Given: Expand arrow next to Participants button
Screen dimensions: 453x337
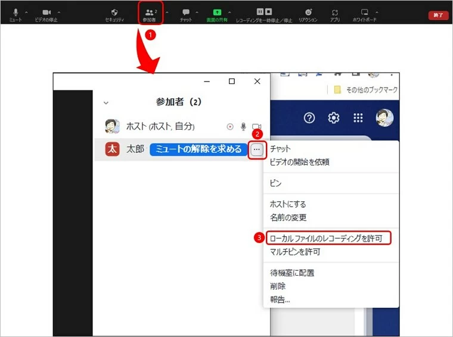Looking at the screenshot, I should 167,13.
